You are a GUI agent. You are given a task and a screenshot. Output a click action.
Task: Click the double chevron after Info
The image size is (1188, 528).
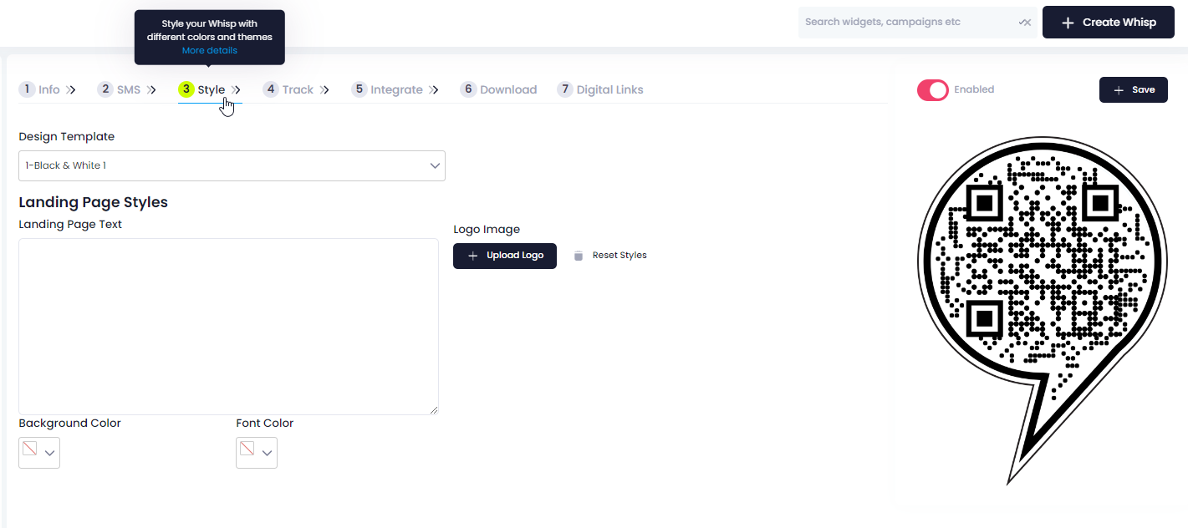click(71, 90)
